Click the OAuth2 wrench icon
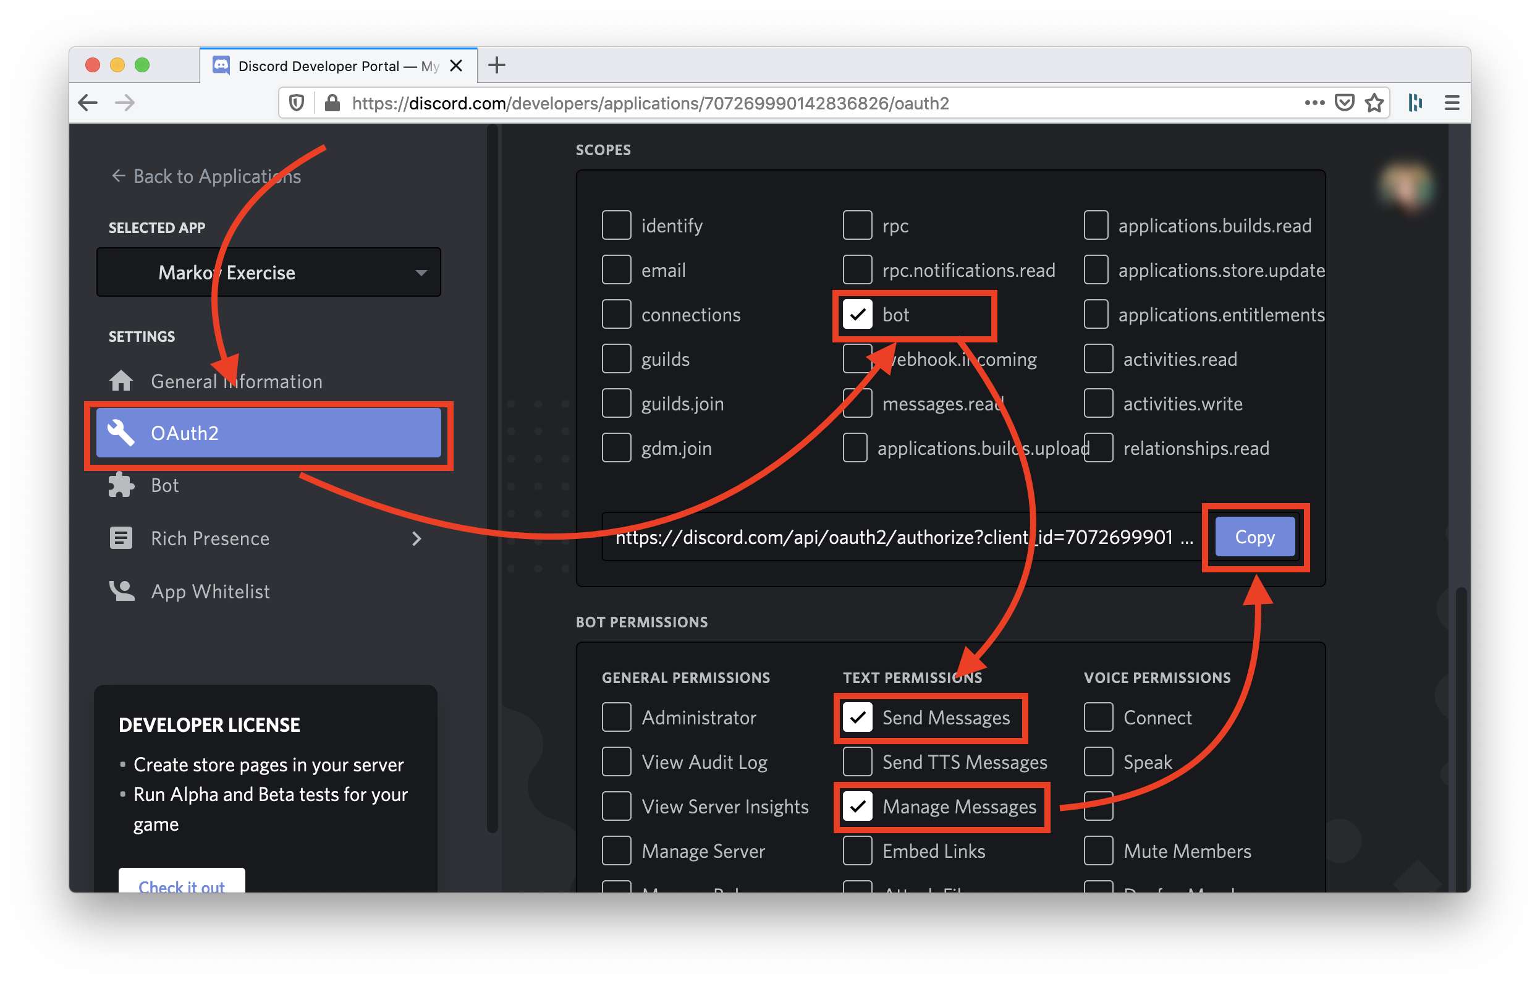Viewport: 1540px width, 984px height. click(x=121, y=433)
